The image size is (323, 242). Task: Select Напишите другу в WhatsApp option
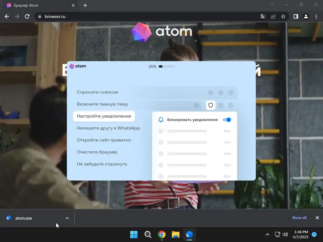(x=109, y=128)
